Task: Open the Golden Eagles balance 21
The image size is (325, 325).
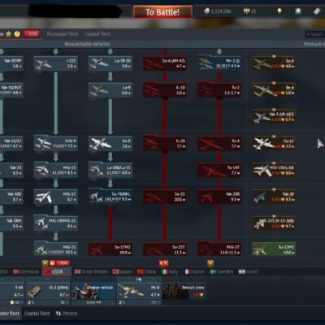Action: pos(250,11)
